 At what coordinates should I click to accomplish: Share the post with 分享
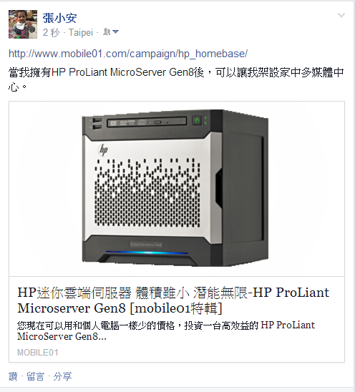(62, 376)
